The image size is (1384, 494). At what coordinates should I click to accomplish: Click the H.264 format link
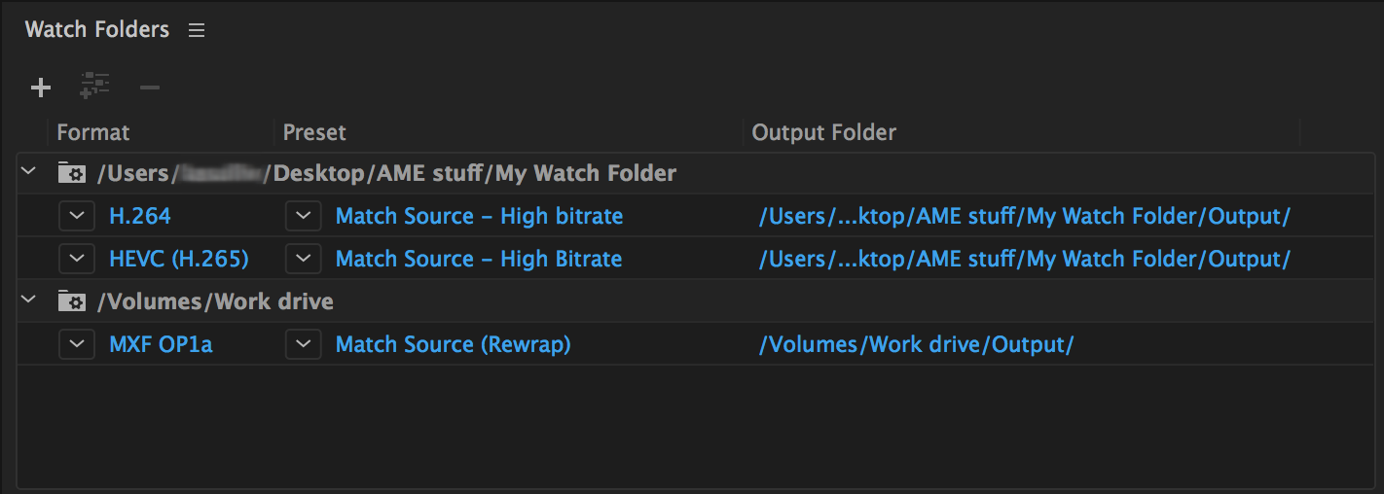tap(140, 216)
